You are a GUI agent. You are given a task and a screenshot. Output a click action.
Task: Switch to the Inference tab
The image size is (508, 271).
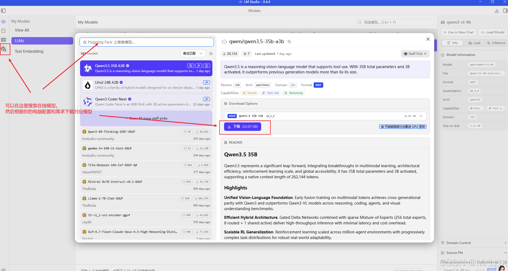[x=496, y=43]
